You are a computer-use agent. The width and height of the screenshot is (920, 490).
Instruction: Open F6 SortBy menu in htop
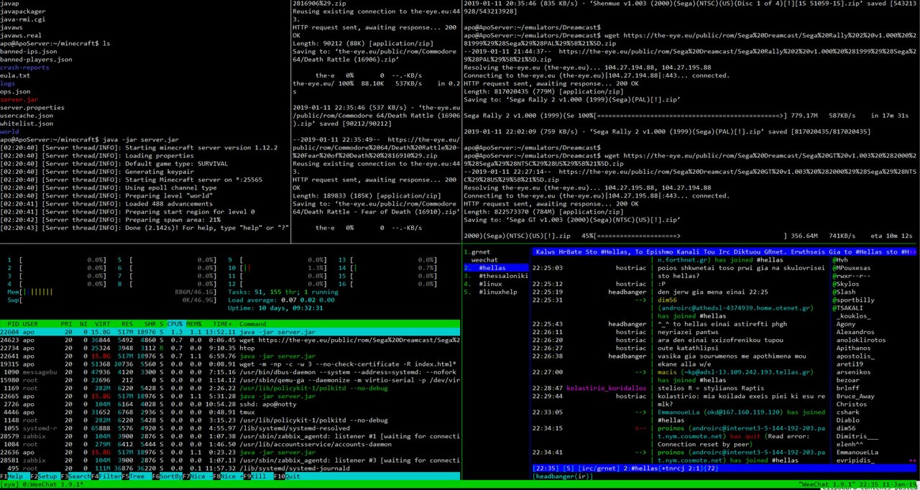165,476
